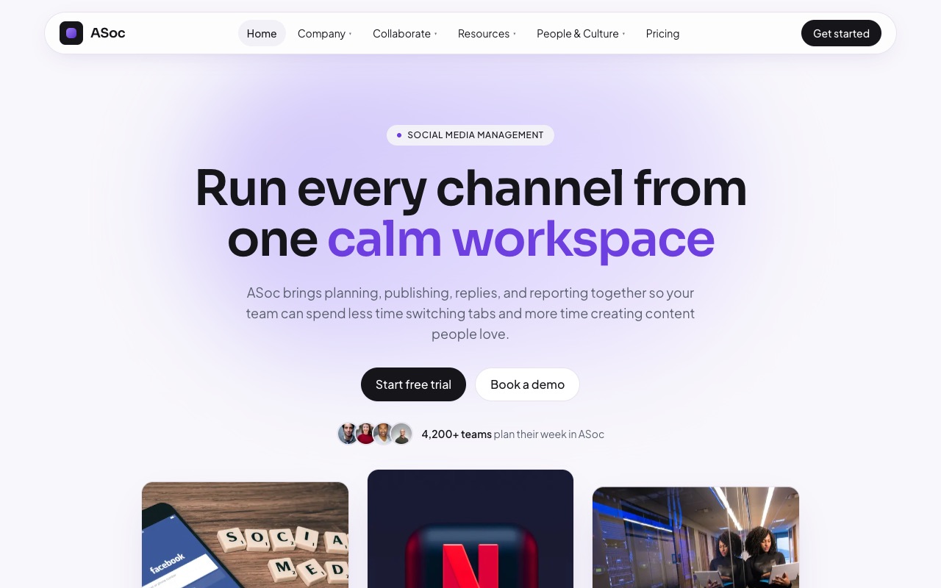Click the Get started button
The height and width of the screenshot is (588, 941).
pyautogui.click(x=841, y=33)
